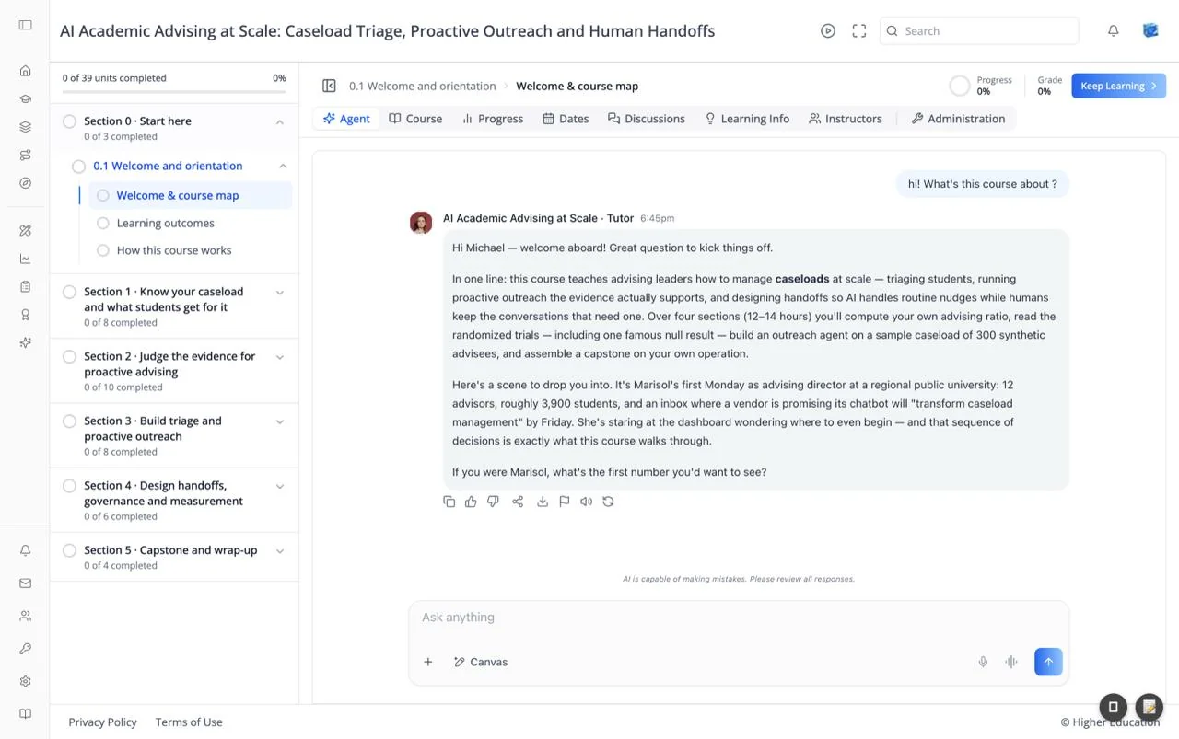Open the Privacy Policy link
The width and height of the screenshot is (1179, 739).
(102, 722)
